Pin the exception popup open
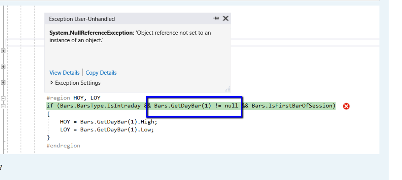The height and width of the screenshot is (180, 402). (216, 18)
